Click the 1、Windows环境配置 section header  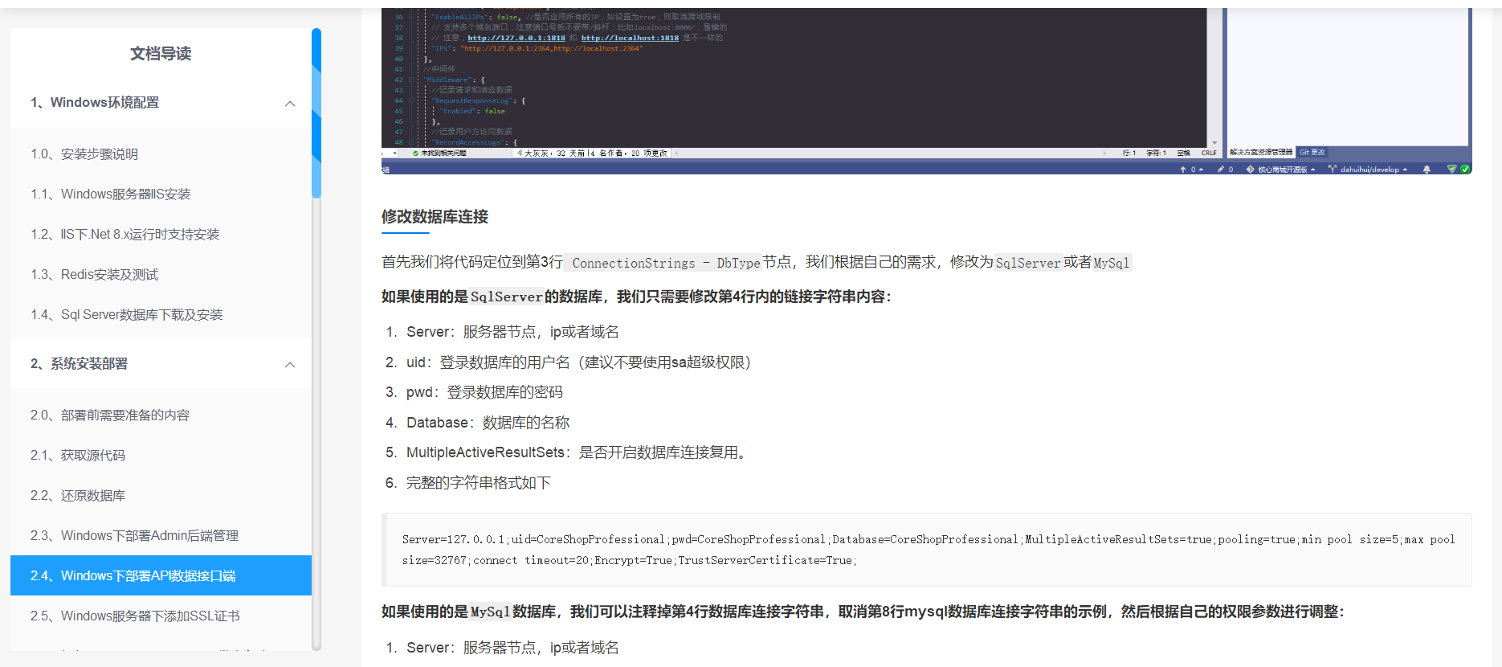[161, 103]
